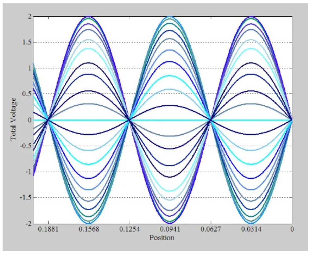Select the top voltage tick label 2
Image resolution: width=313 pixels, height=257 pixels.
30,16
